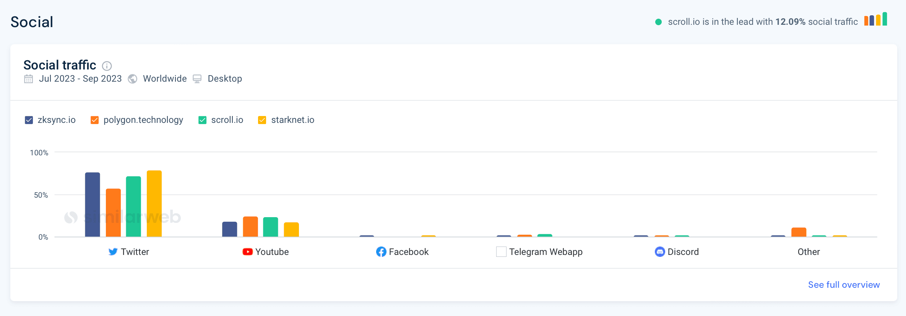
Task: Click the desktop monitor icon
Action: click(197, 79)
